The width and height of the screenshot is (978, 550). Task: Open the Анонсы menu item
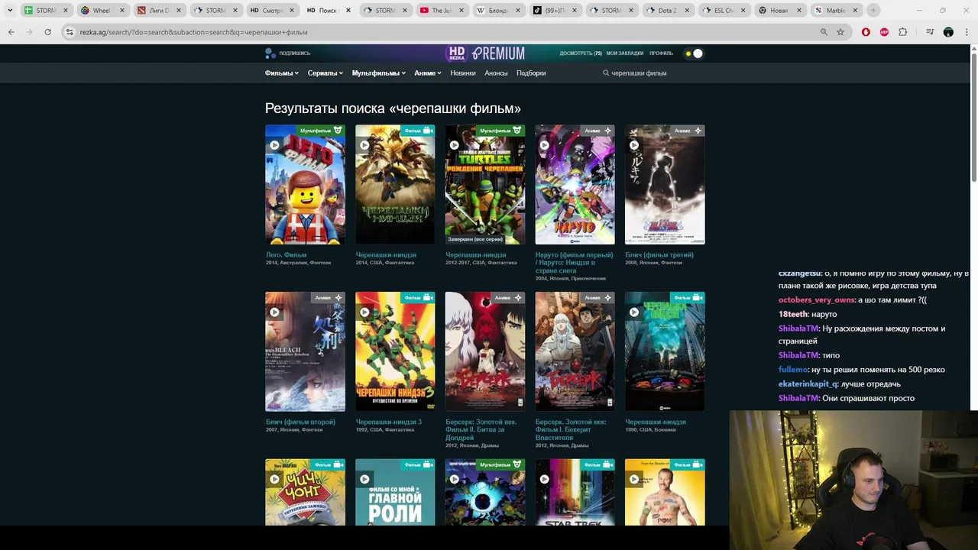tap(496, 73)
